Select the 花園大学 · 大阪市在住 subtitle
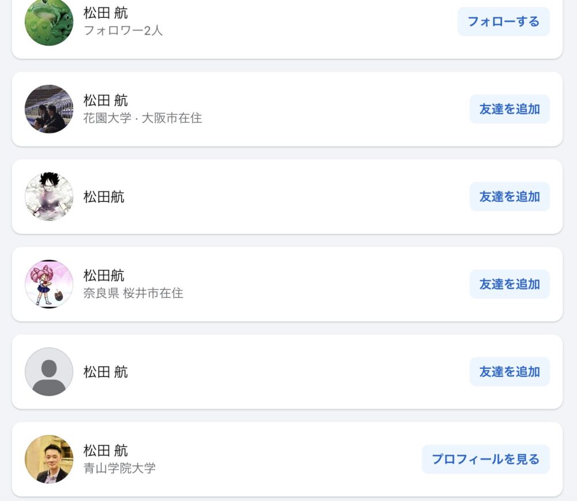The image size is (577, 501). [143, 118]
